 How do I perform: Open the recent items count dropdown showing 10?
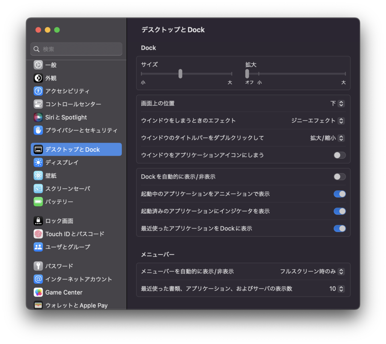pyautogui.click(x=337, y=289)
